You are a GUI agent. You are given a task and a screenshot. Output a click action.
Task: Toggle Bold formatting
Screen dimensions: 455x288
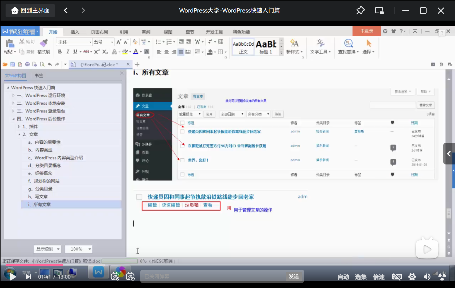point(60,52)
